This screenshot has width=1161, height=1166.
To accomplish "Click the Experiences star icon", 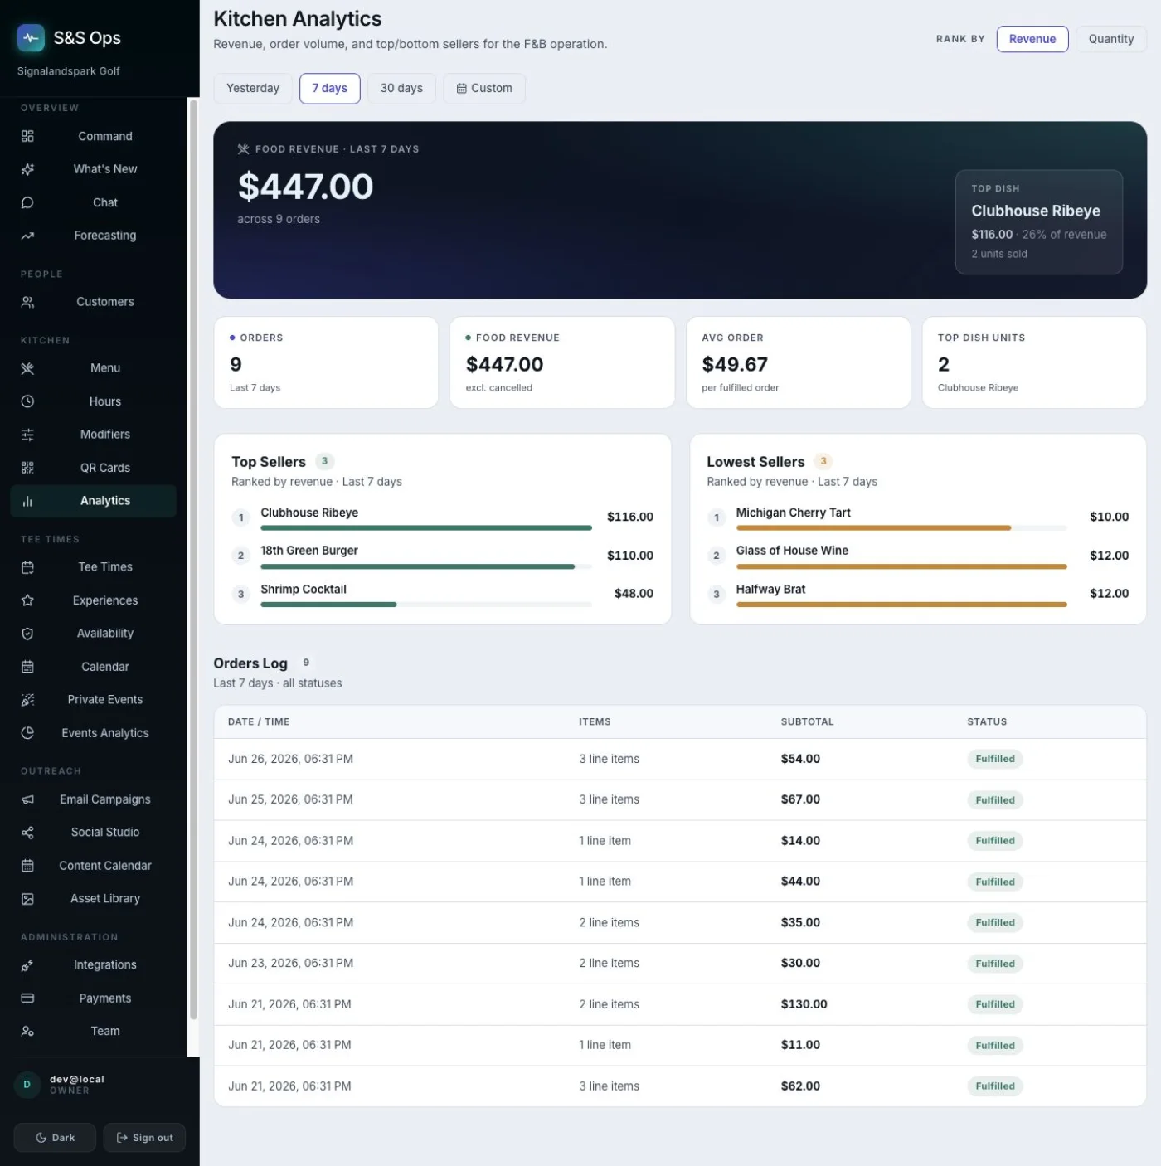I will [x=27, y=600].
